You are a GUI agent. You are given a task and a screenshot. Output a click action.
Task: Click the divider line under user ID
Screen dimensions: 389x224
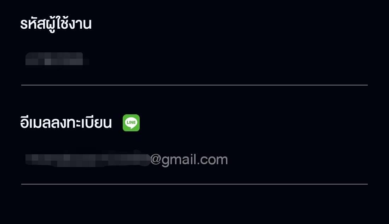coord(194,85)
